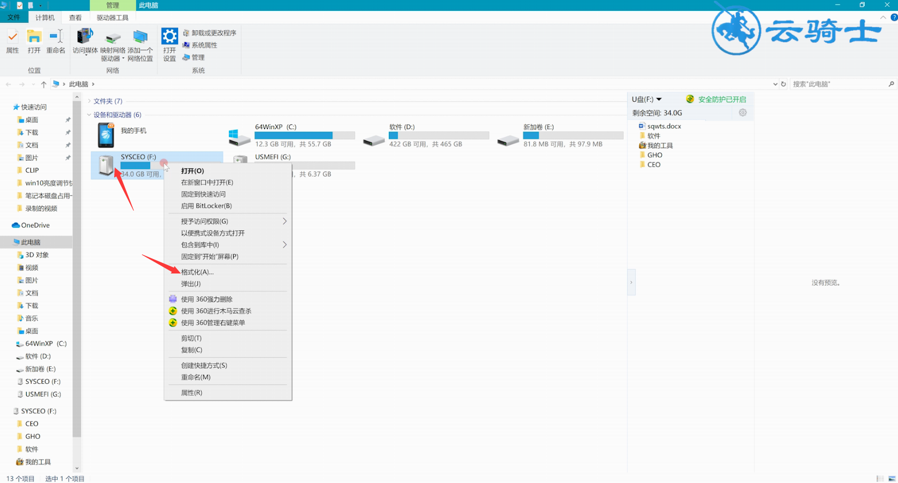Switch to the 计算机 (Computer) ribbon tab
This screenshot has height=483, width=898.
point(45,18)
